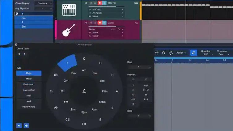Close the Chord Selector panel
Image resolution: width=233 pixels, height=131 pixels.
pyautogui.click(x=16, y=44)
